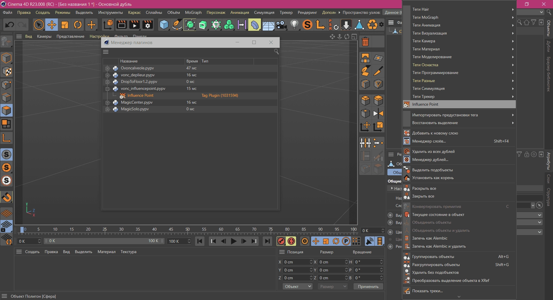Add a Cube primitive object
The height and width of the screenshot is (300, 553).
pyautogui.click(x=164, y=25)
